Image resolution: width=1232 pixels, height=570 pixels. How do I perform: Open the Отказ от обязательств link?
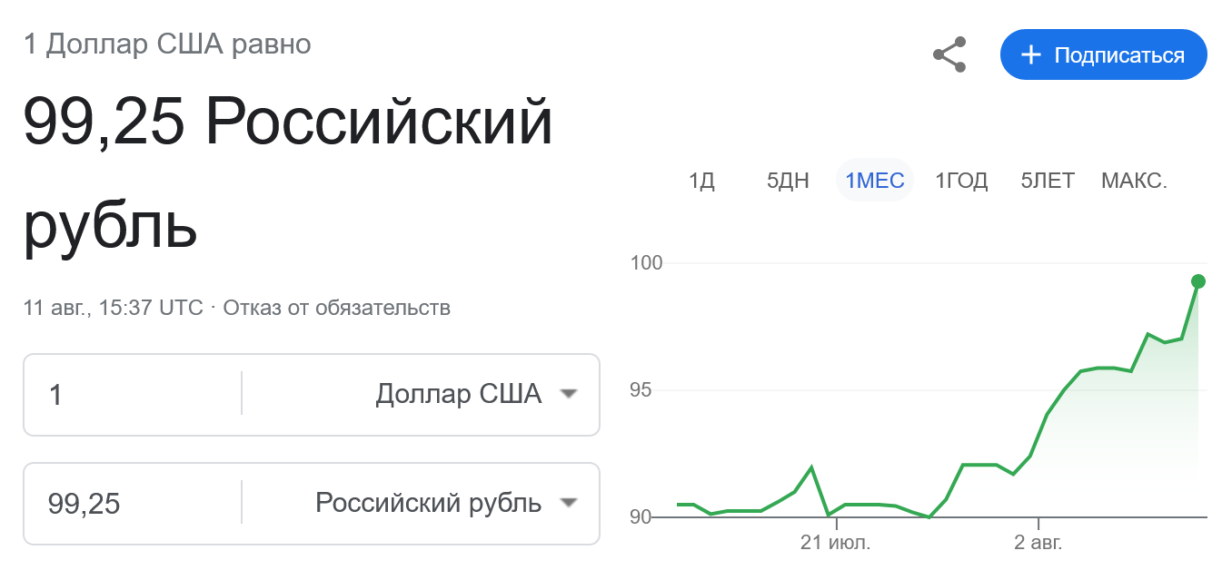coord(336,308)
